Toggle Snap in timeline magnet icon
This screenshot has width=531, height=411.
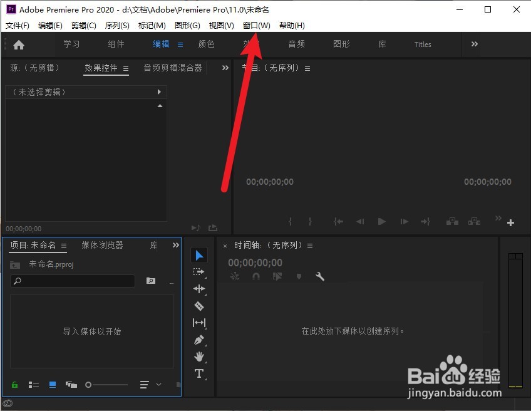(x=256, y=276)
